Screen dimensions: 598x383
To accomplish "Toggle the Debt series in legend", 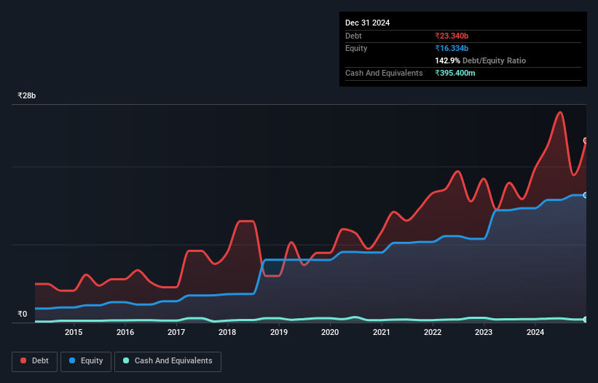I will point(35,361).
